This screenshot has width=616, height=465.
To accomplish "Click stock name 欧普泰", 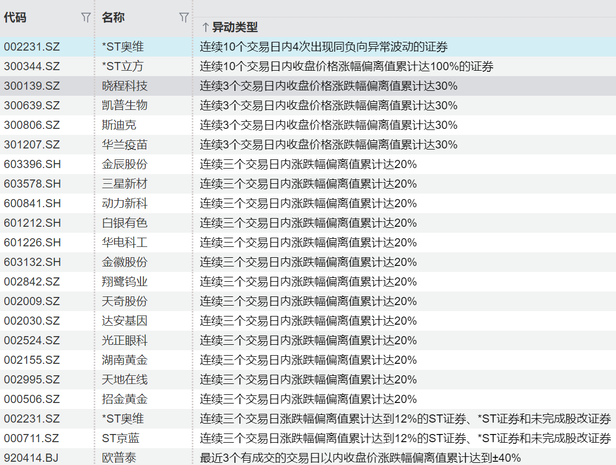I will click(x=119, y=458).
